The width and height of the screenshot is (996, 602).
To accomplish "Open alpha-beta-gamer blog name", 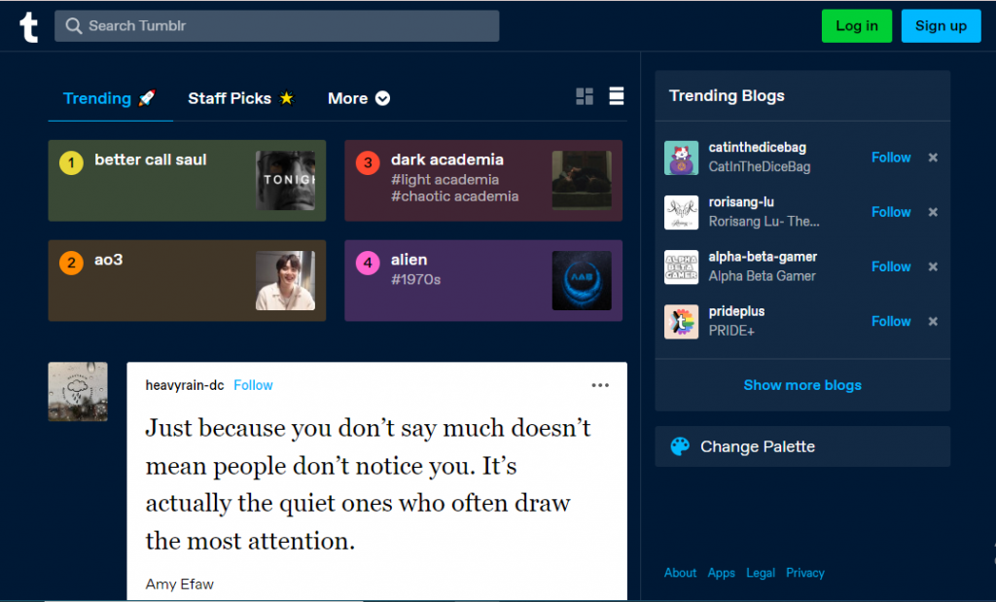I will tap(763, 257).
